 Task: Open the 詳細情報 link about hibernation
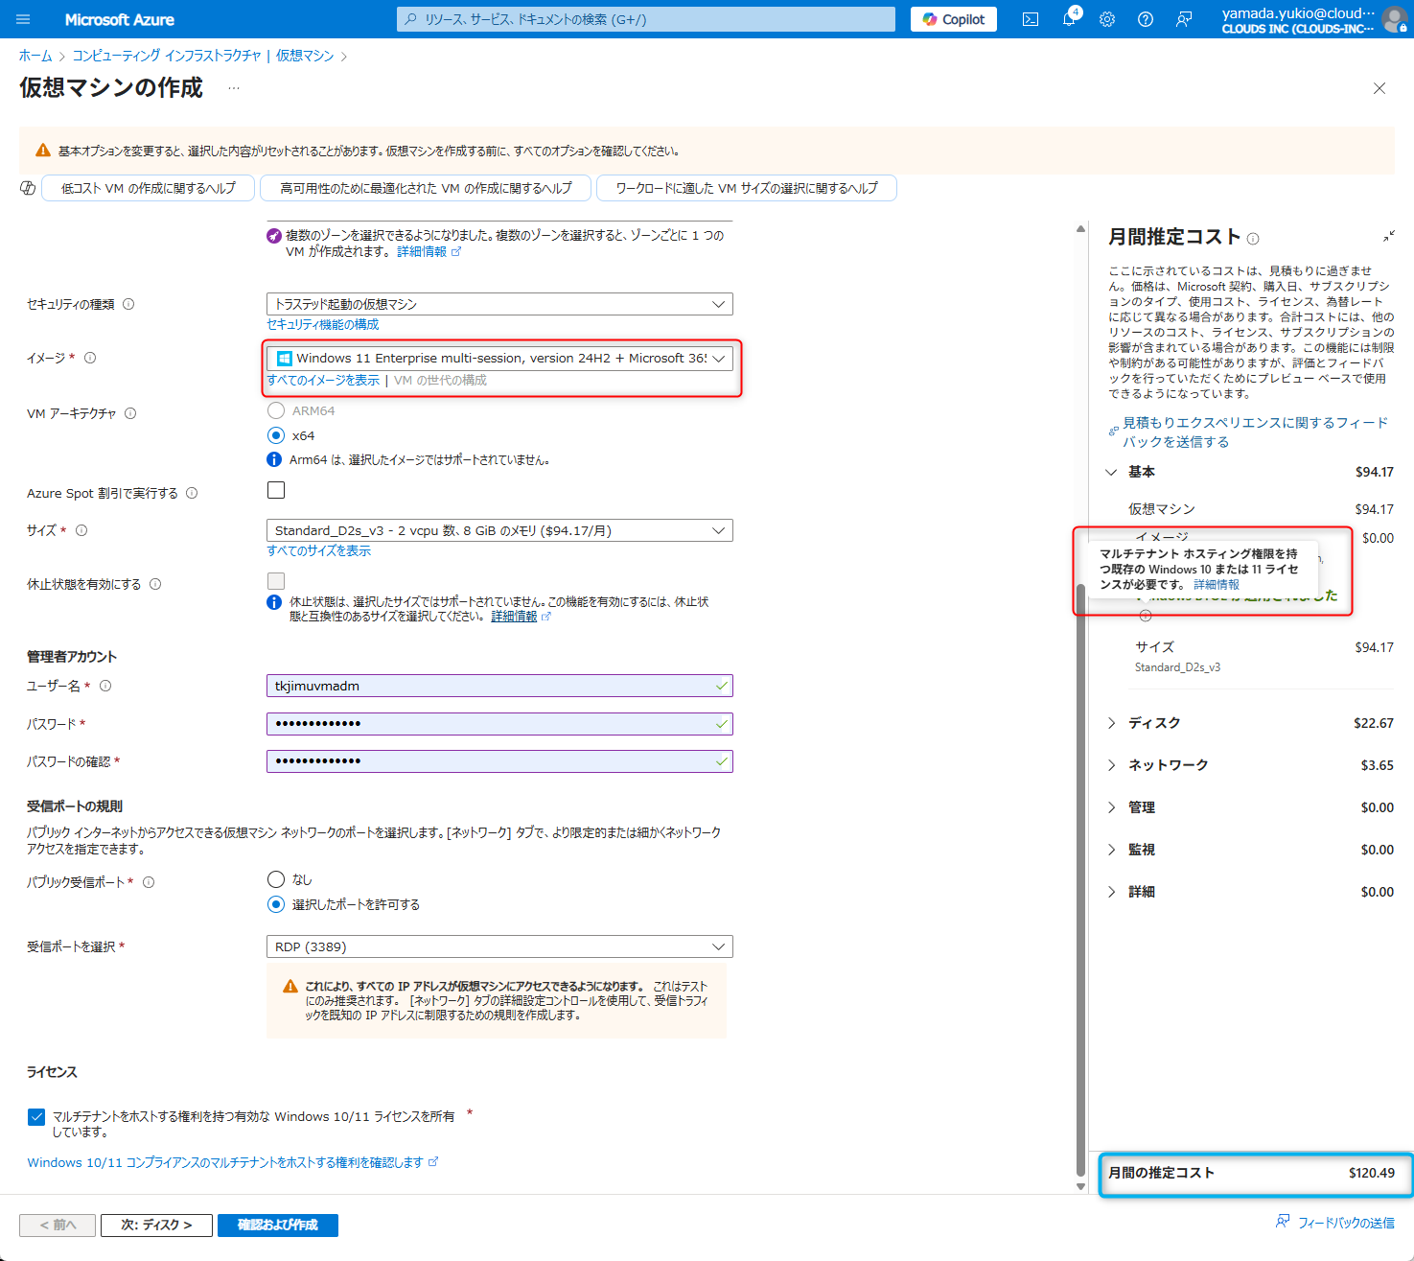pos(521,617)
